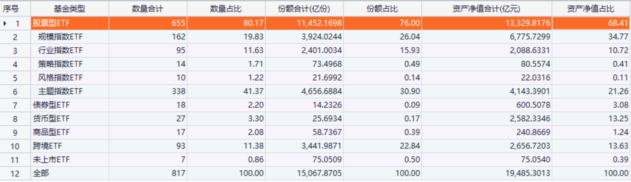The height and width of the screenshot is (182, 631).
Task: Click row number 9 in 序号 column
Action: (15, 132)
